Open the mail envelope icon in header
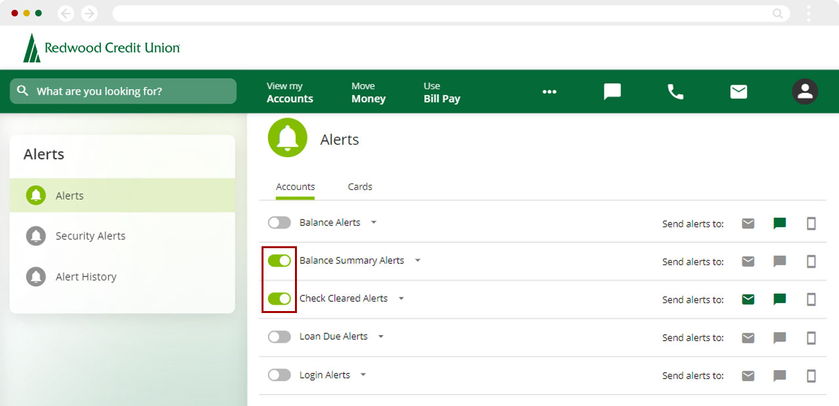839x406 pixels. coord(739,92)
